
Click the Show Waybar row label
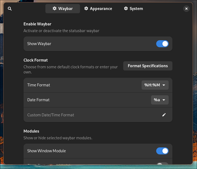pos(39,44)
